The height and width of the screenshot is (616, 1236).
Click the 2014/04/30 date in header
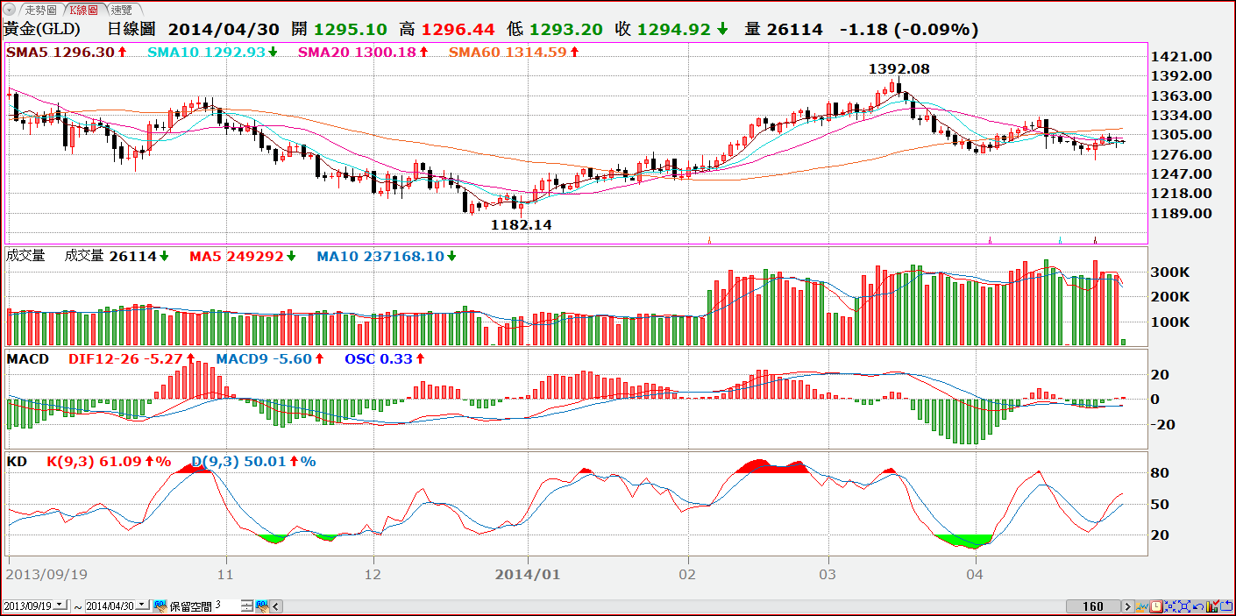223,30
